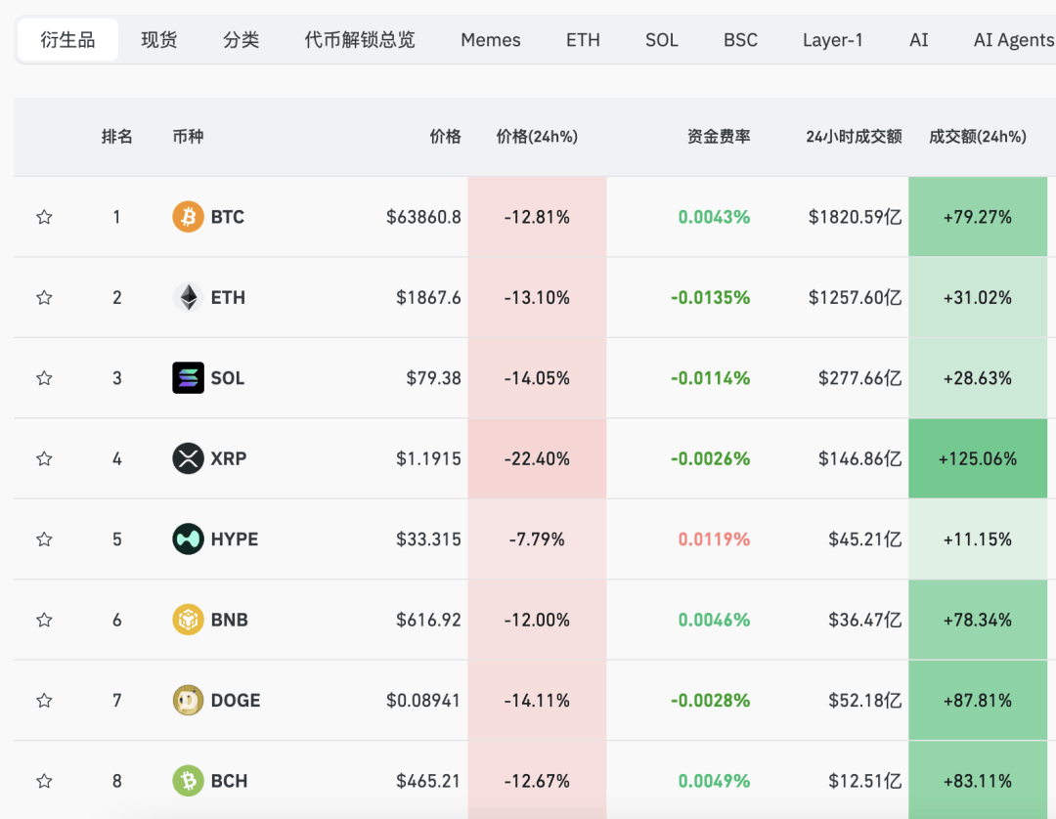This screenshot has height=819, width=1056.
Task: Open the 代币解锁总览 page
Action: [x=359, y=40]
